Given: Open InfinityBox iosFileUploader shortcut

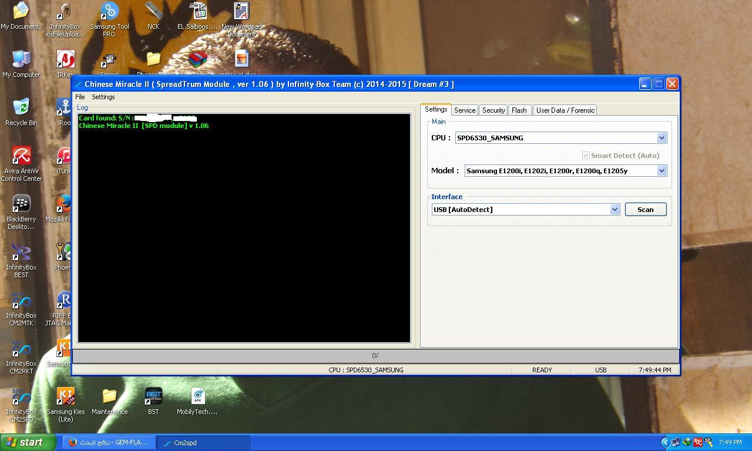Looking at the screenshot, I should (65, 19).
